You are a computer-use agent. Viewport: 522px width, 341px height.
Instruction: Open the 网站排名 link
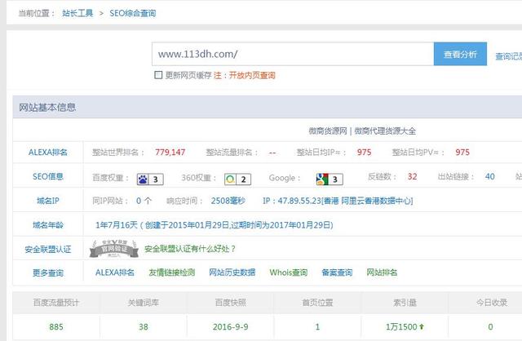click(383, 272)
